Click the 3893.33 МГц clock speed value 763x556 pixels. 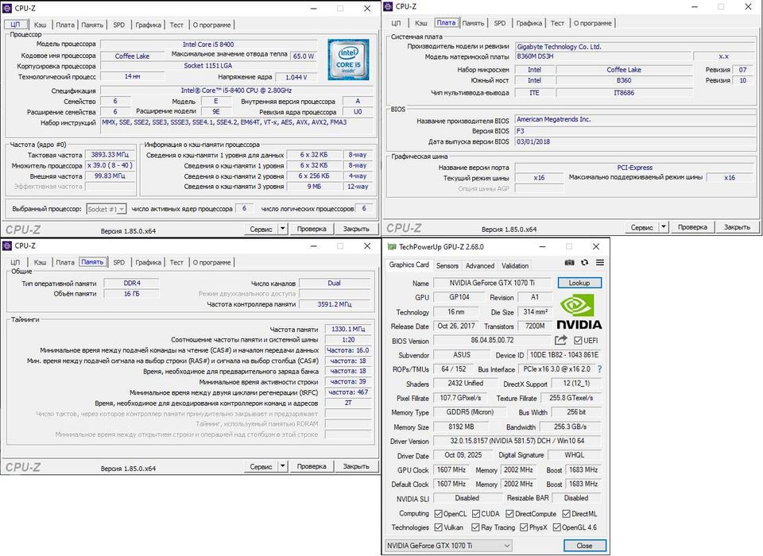click(x=110, y=155)
